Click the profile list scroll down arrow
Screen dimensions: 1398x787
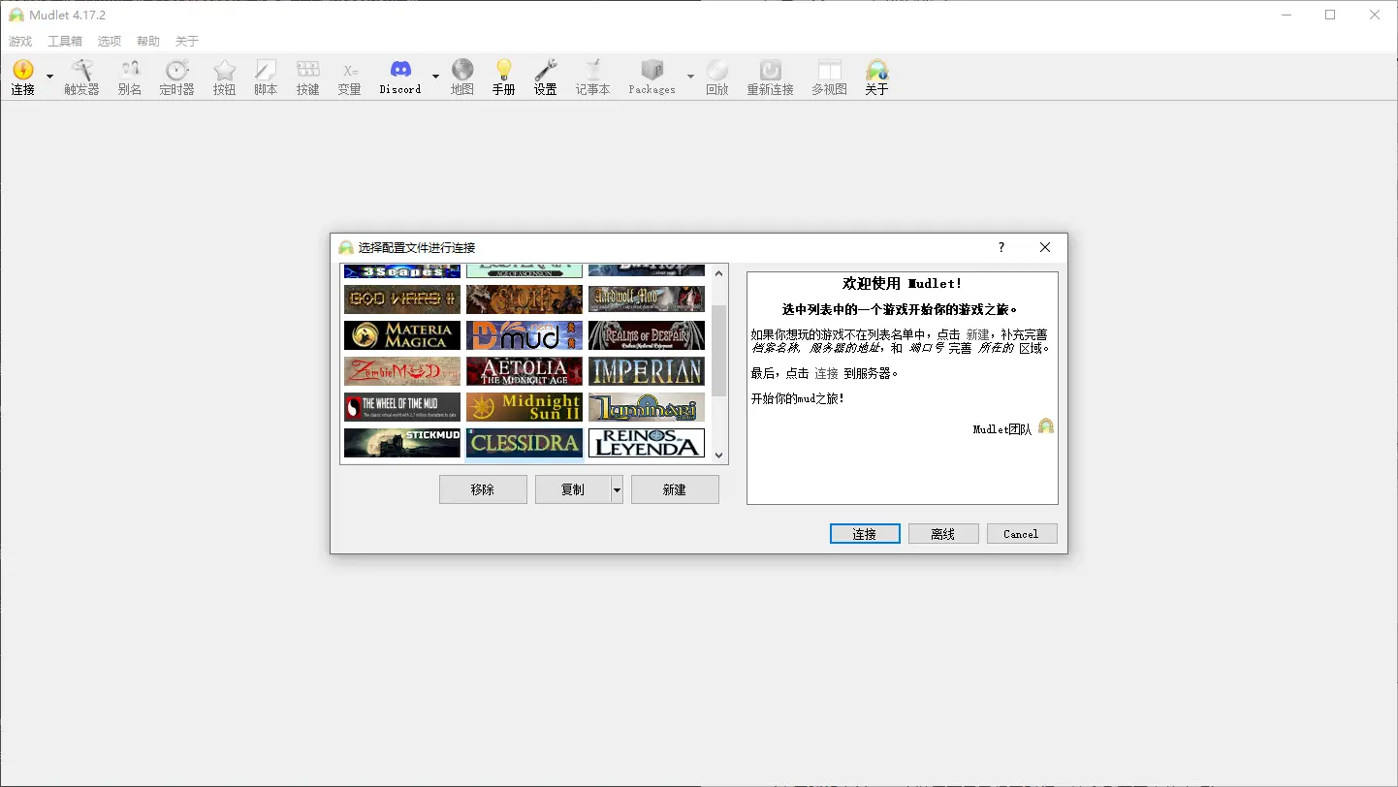point(719,456)
